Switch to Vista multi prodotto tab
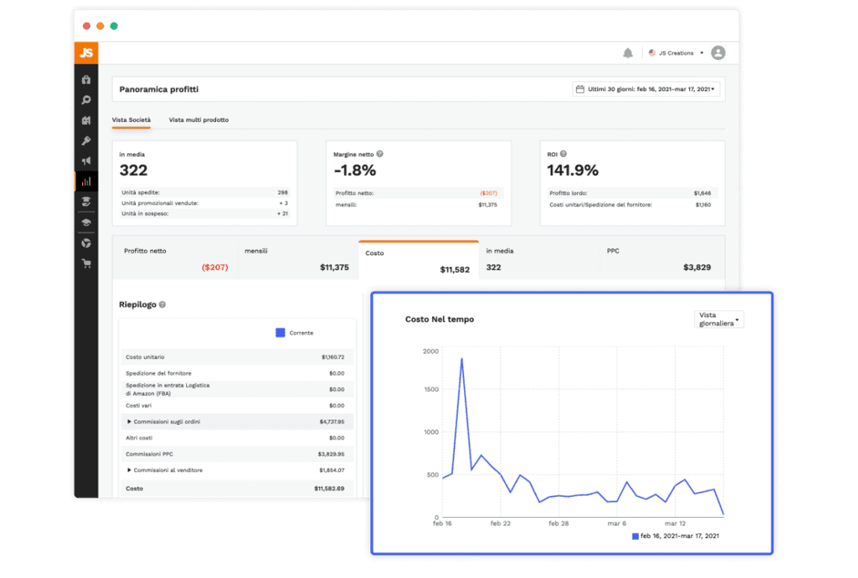This screenshot has width=858, height=578. [x=199, y=119]
